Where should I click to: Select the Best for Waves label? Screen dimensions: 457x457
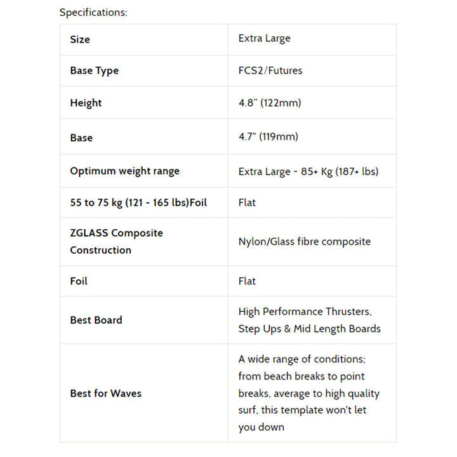(x=105, y=394)
